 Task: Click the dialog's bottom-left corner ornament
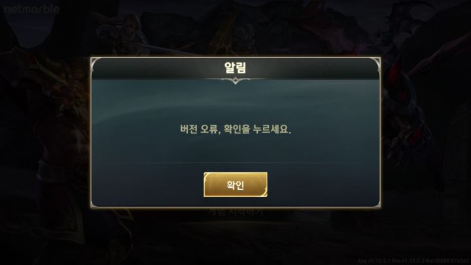click(x=95, y=203)
